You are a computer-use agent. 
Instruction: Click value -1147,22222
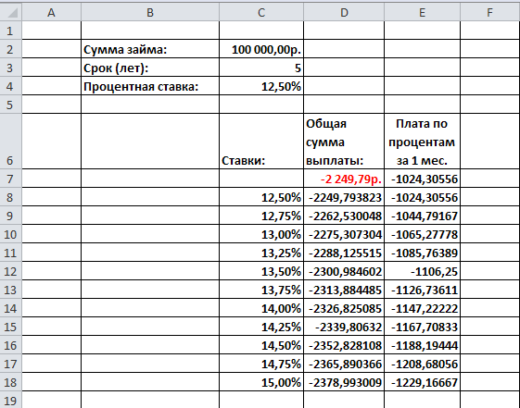[x=422, y=308]
